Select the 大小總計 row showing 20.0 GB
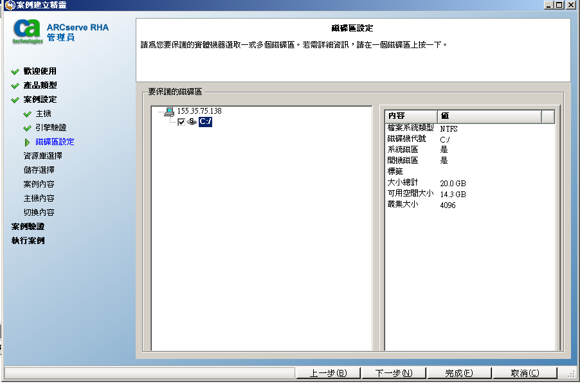580x384 pixels. (x=424, y=183)
